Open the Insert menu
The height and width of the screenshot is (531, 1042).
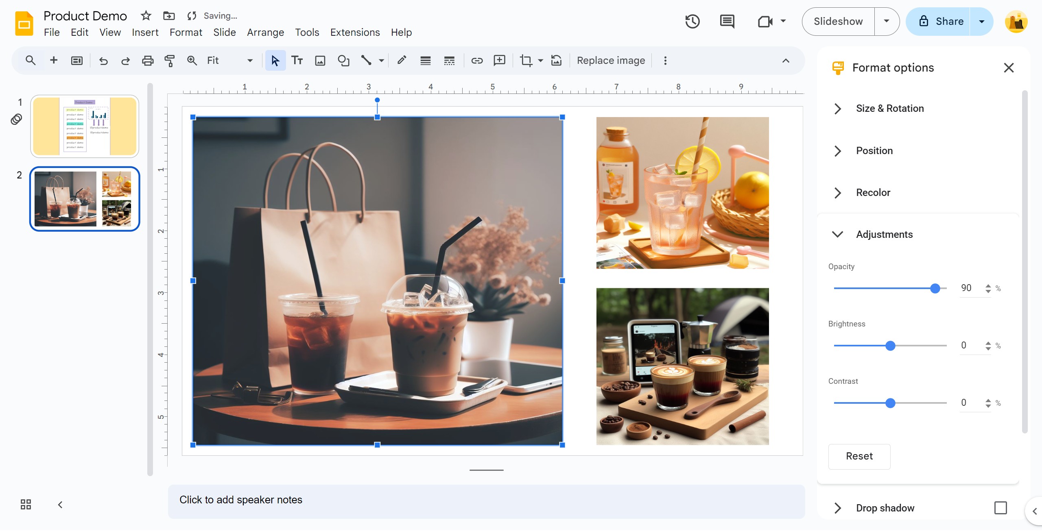pyautogui.click(x=145, y=33)
